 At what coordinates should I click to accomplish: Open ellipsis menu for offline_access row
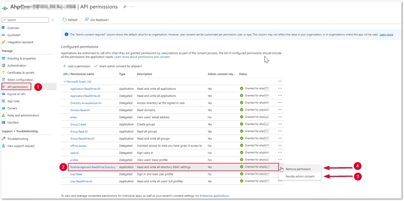pyautogui.click(x=280, y=145)
